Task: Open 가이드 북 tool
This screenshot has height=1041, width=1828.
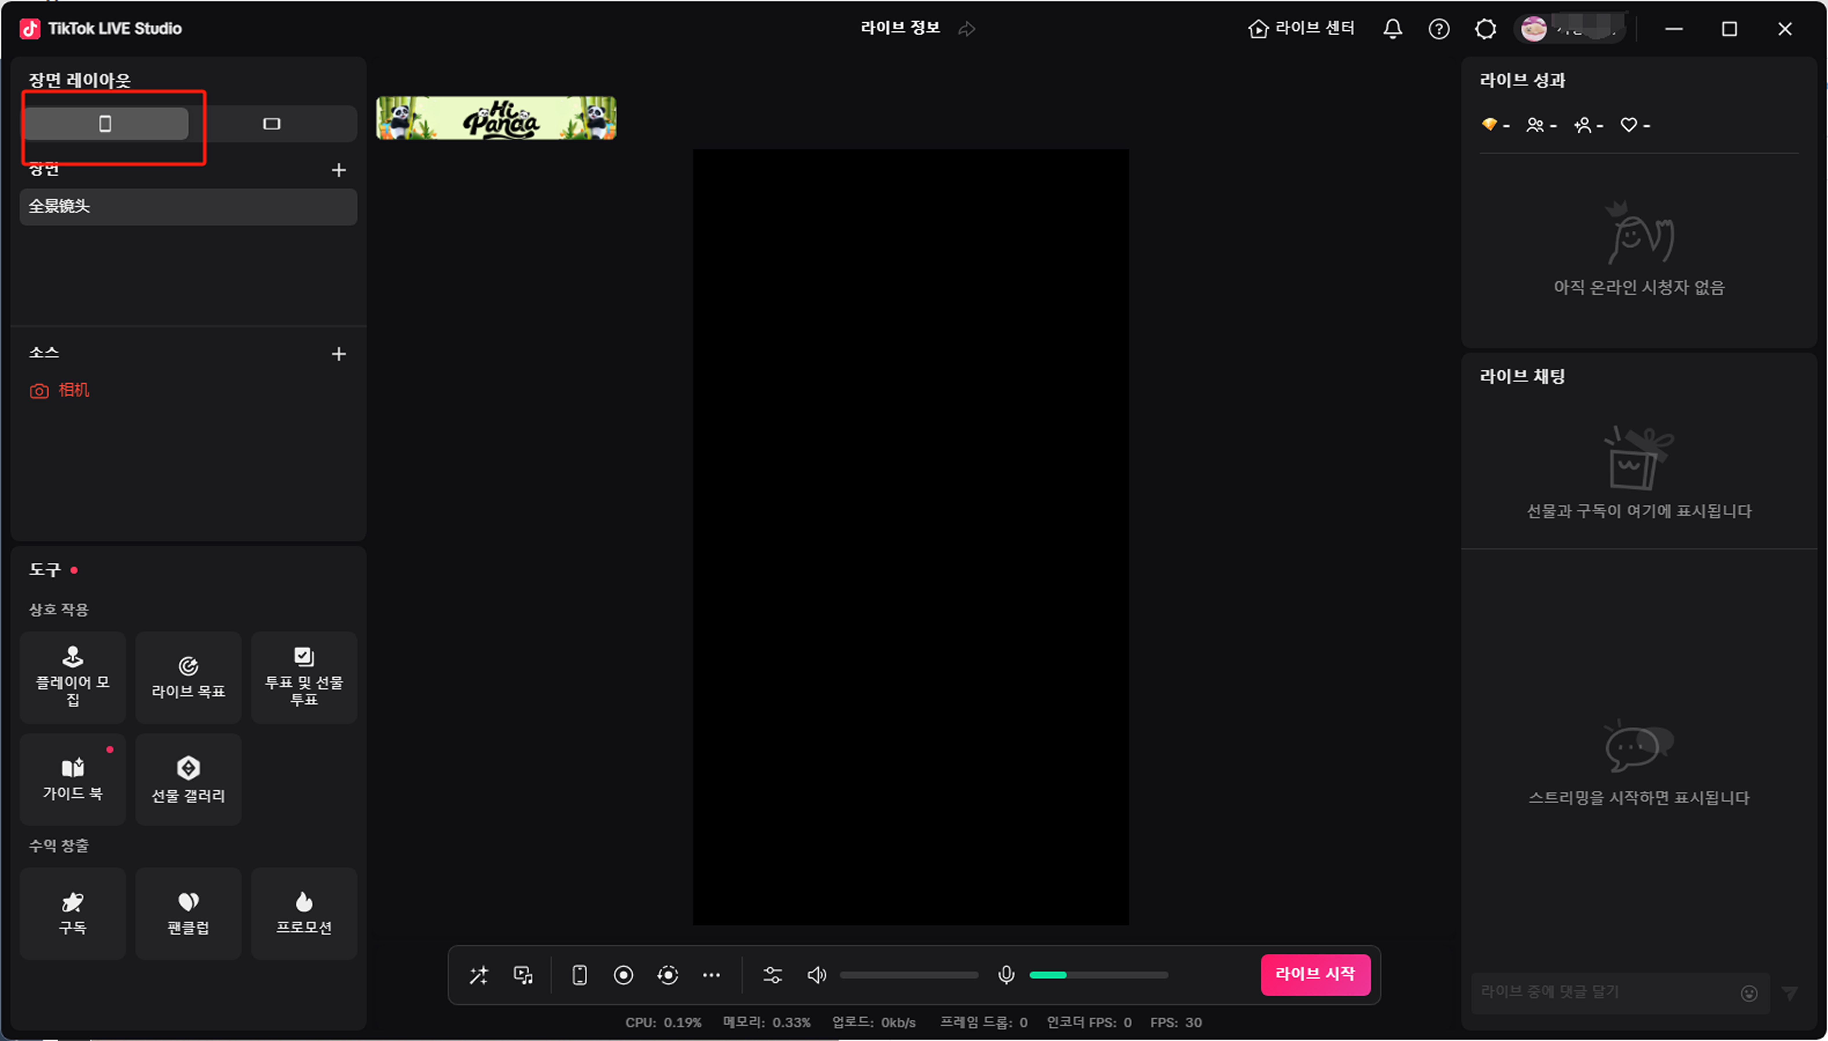Action: coord(73,779)
